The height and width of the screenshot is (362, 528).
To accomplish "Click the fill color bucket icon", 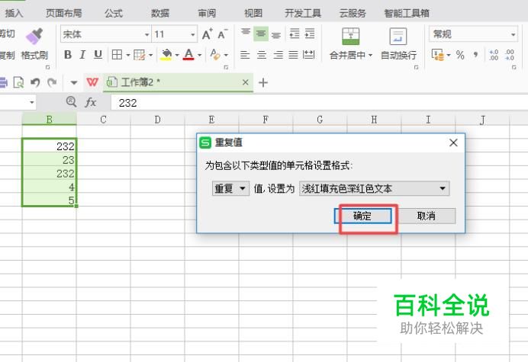I will tap(166, 55).
